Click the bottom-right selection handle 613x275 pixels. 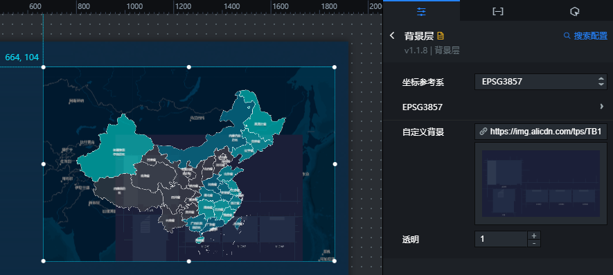[x=335, y=261]
